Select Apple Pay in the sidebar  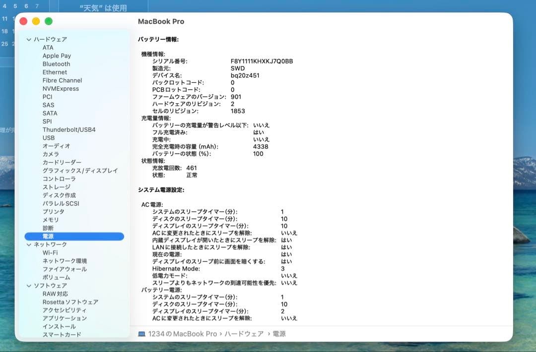pos(57,56)
